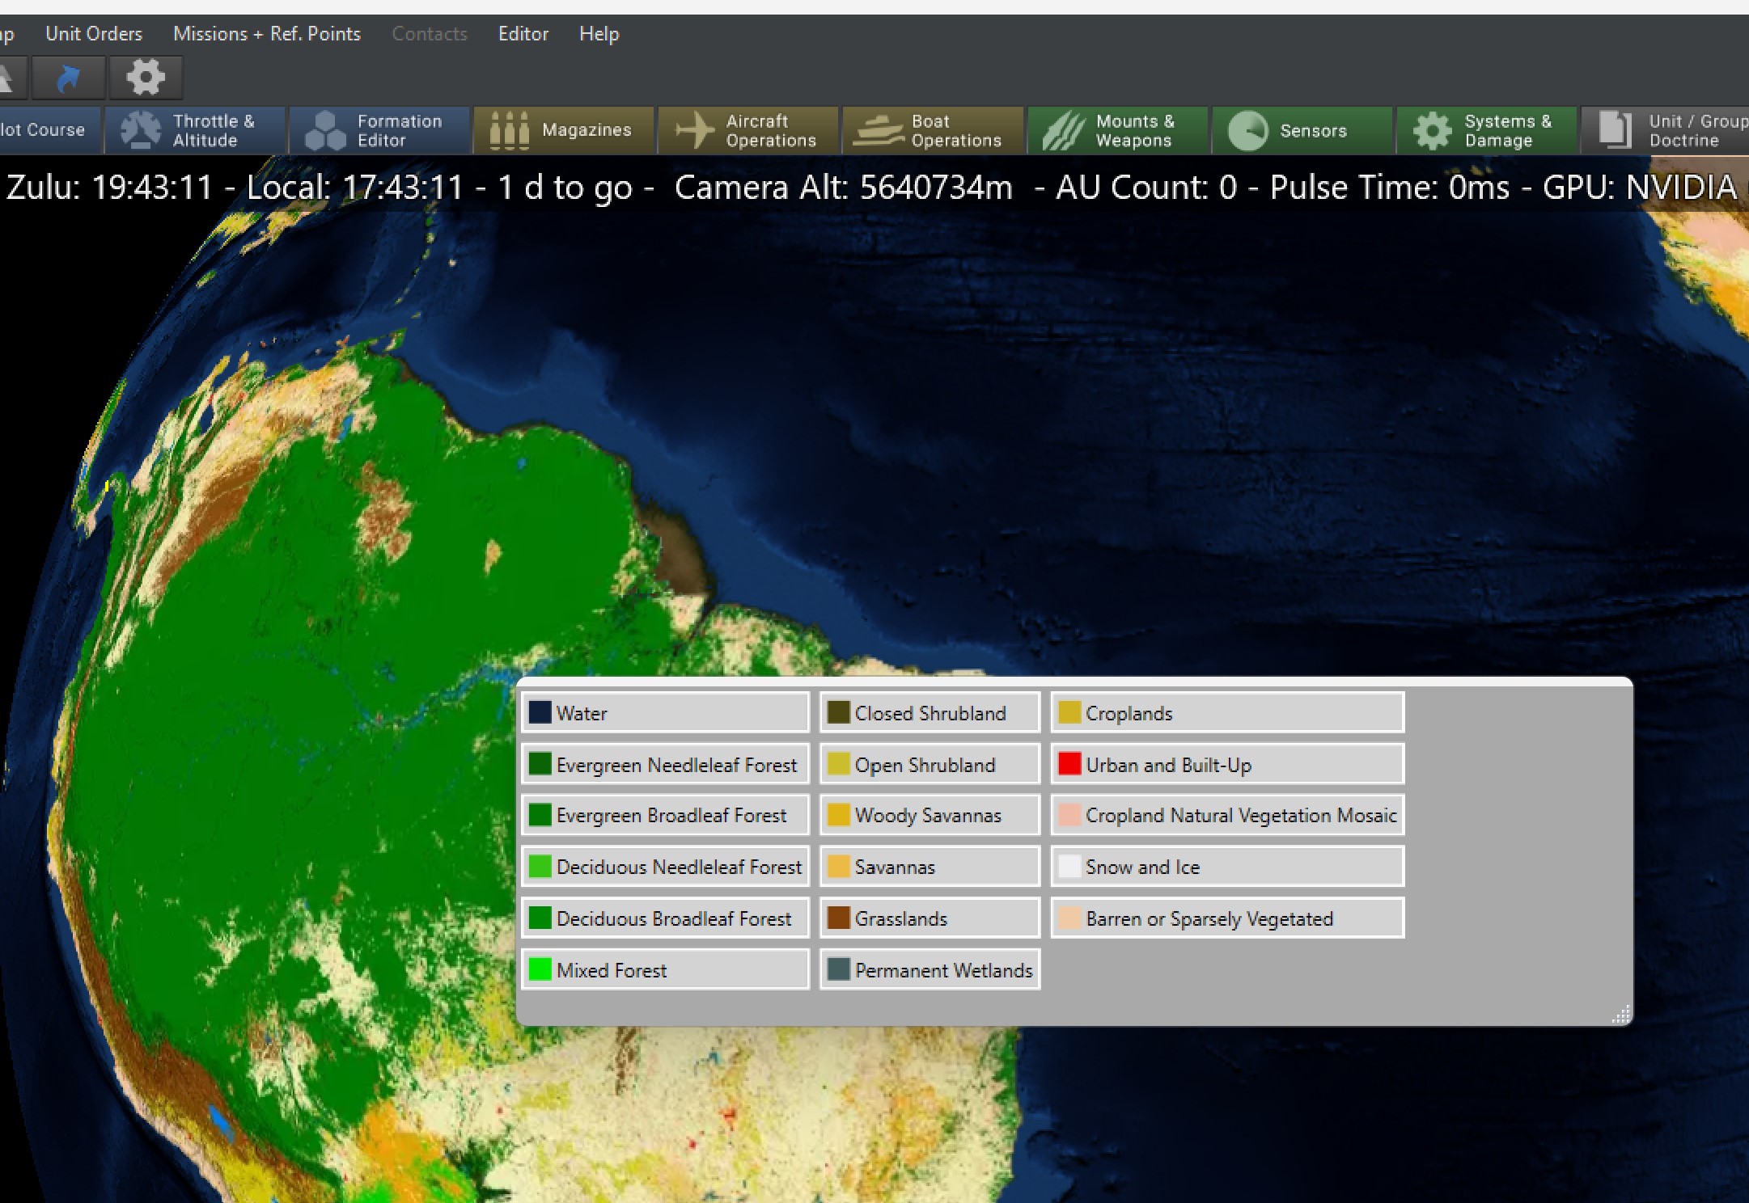
Task: Click the Evergreen Broadleaf Forest swatch
Action: tap(540, 815)
